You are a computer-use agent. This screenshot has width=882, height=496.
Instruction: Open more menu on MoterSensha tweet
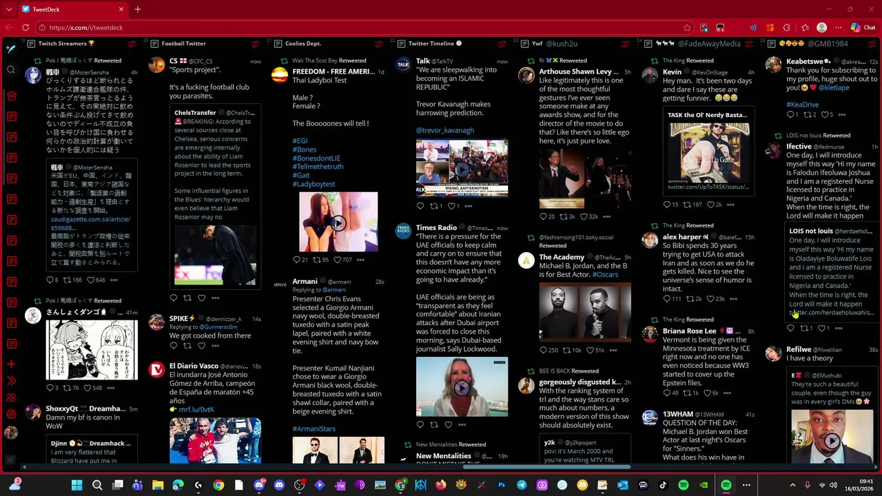pos(114,280)
